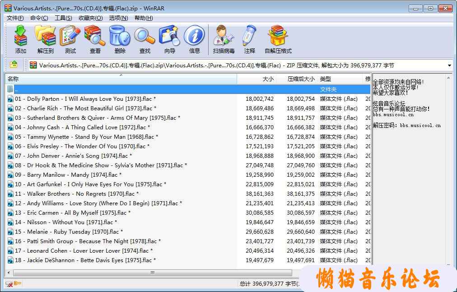Select file icon for Jackie DeShannon track
The image size is (457, 292).
(x=10, y=260)
